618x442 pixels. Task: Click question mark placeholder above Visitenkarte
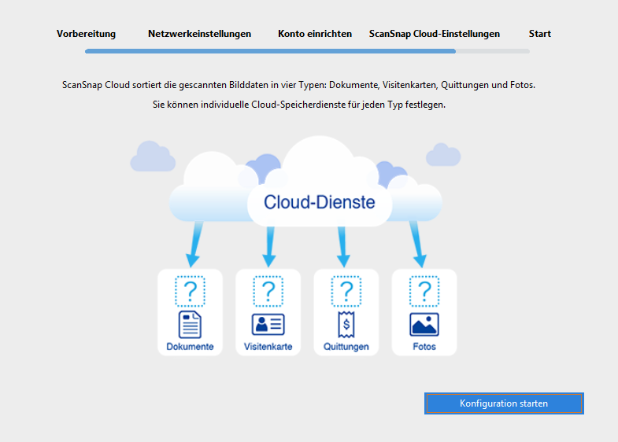pyautogui.click(x=268, y=291)
